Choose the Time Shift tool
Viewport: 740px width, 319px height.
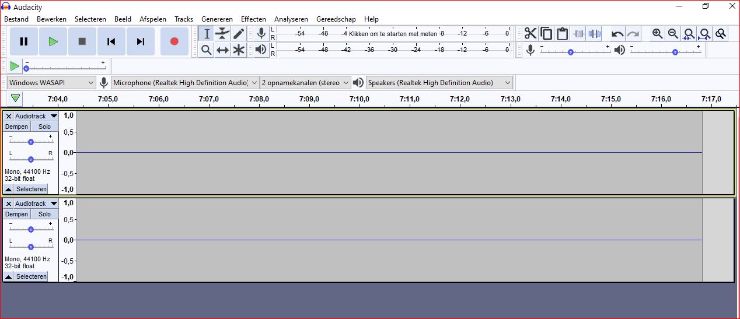pos(222,50)
